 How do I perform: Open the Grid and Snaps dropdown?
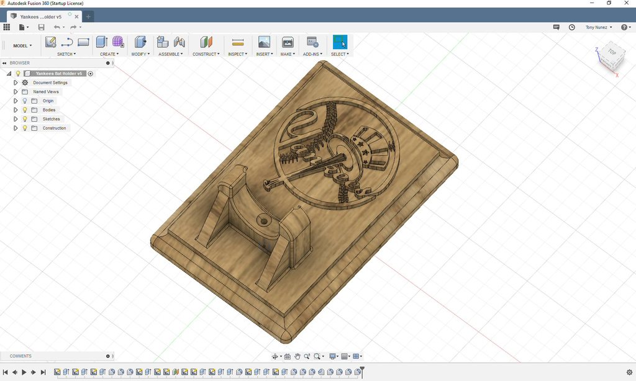[345, 356]
